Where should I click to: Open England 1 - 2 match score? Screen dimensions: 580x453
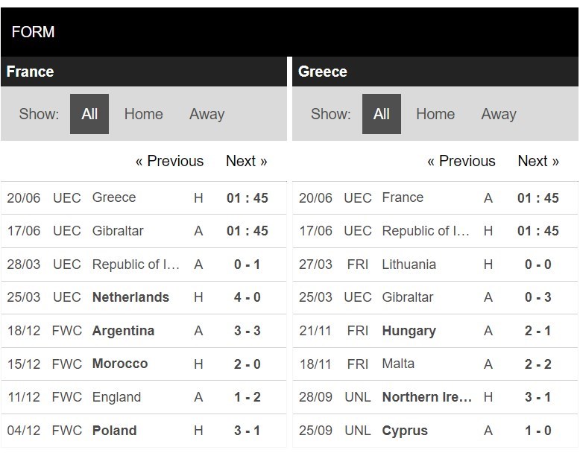tap(247, 397)
